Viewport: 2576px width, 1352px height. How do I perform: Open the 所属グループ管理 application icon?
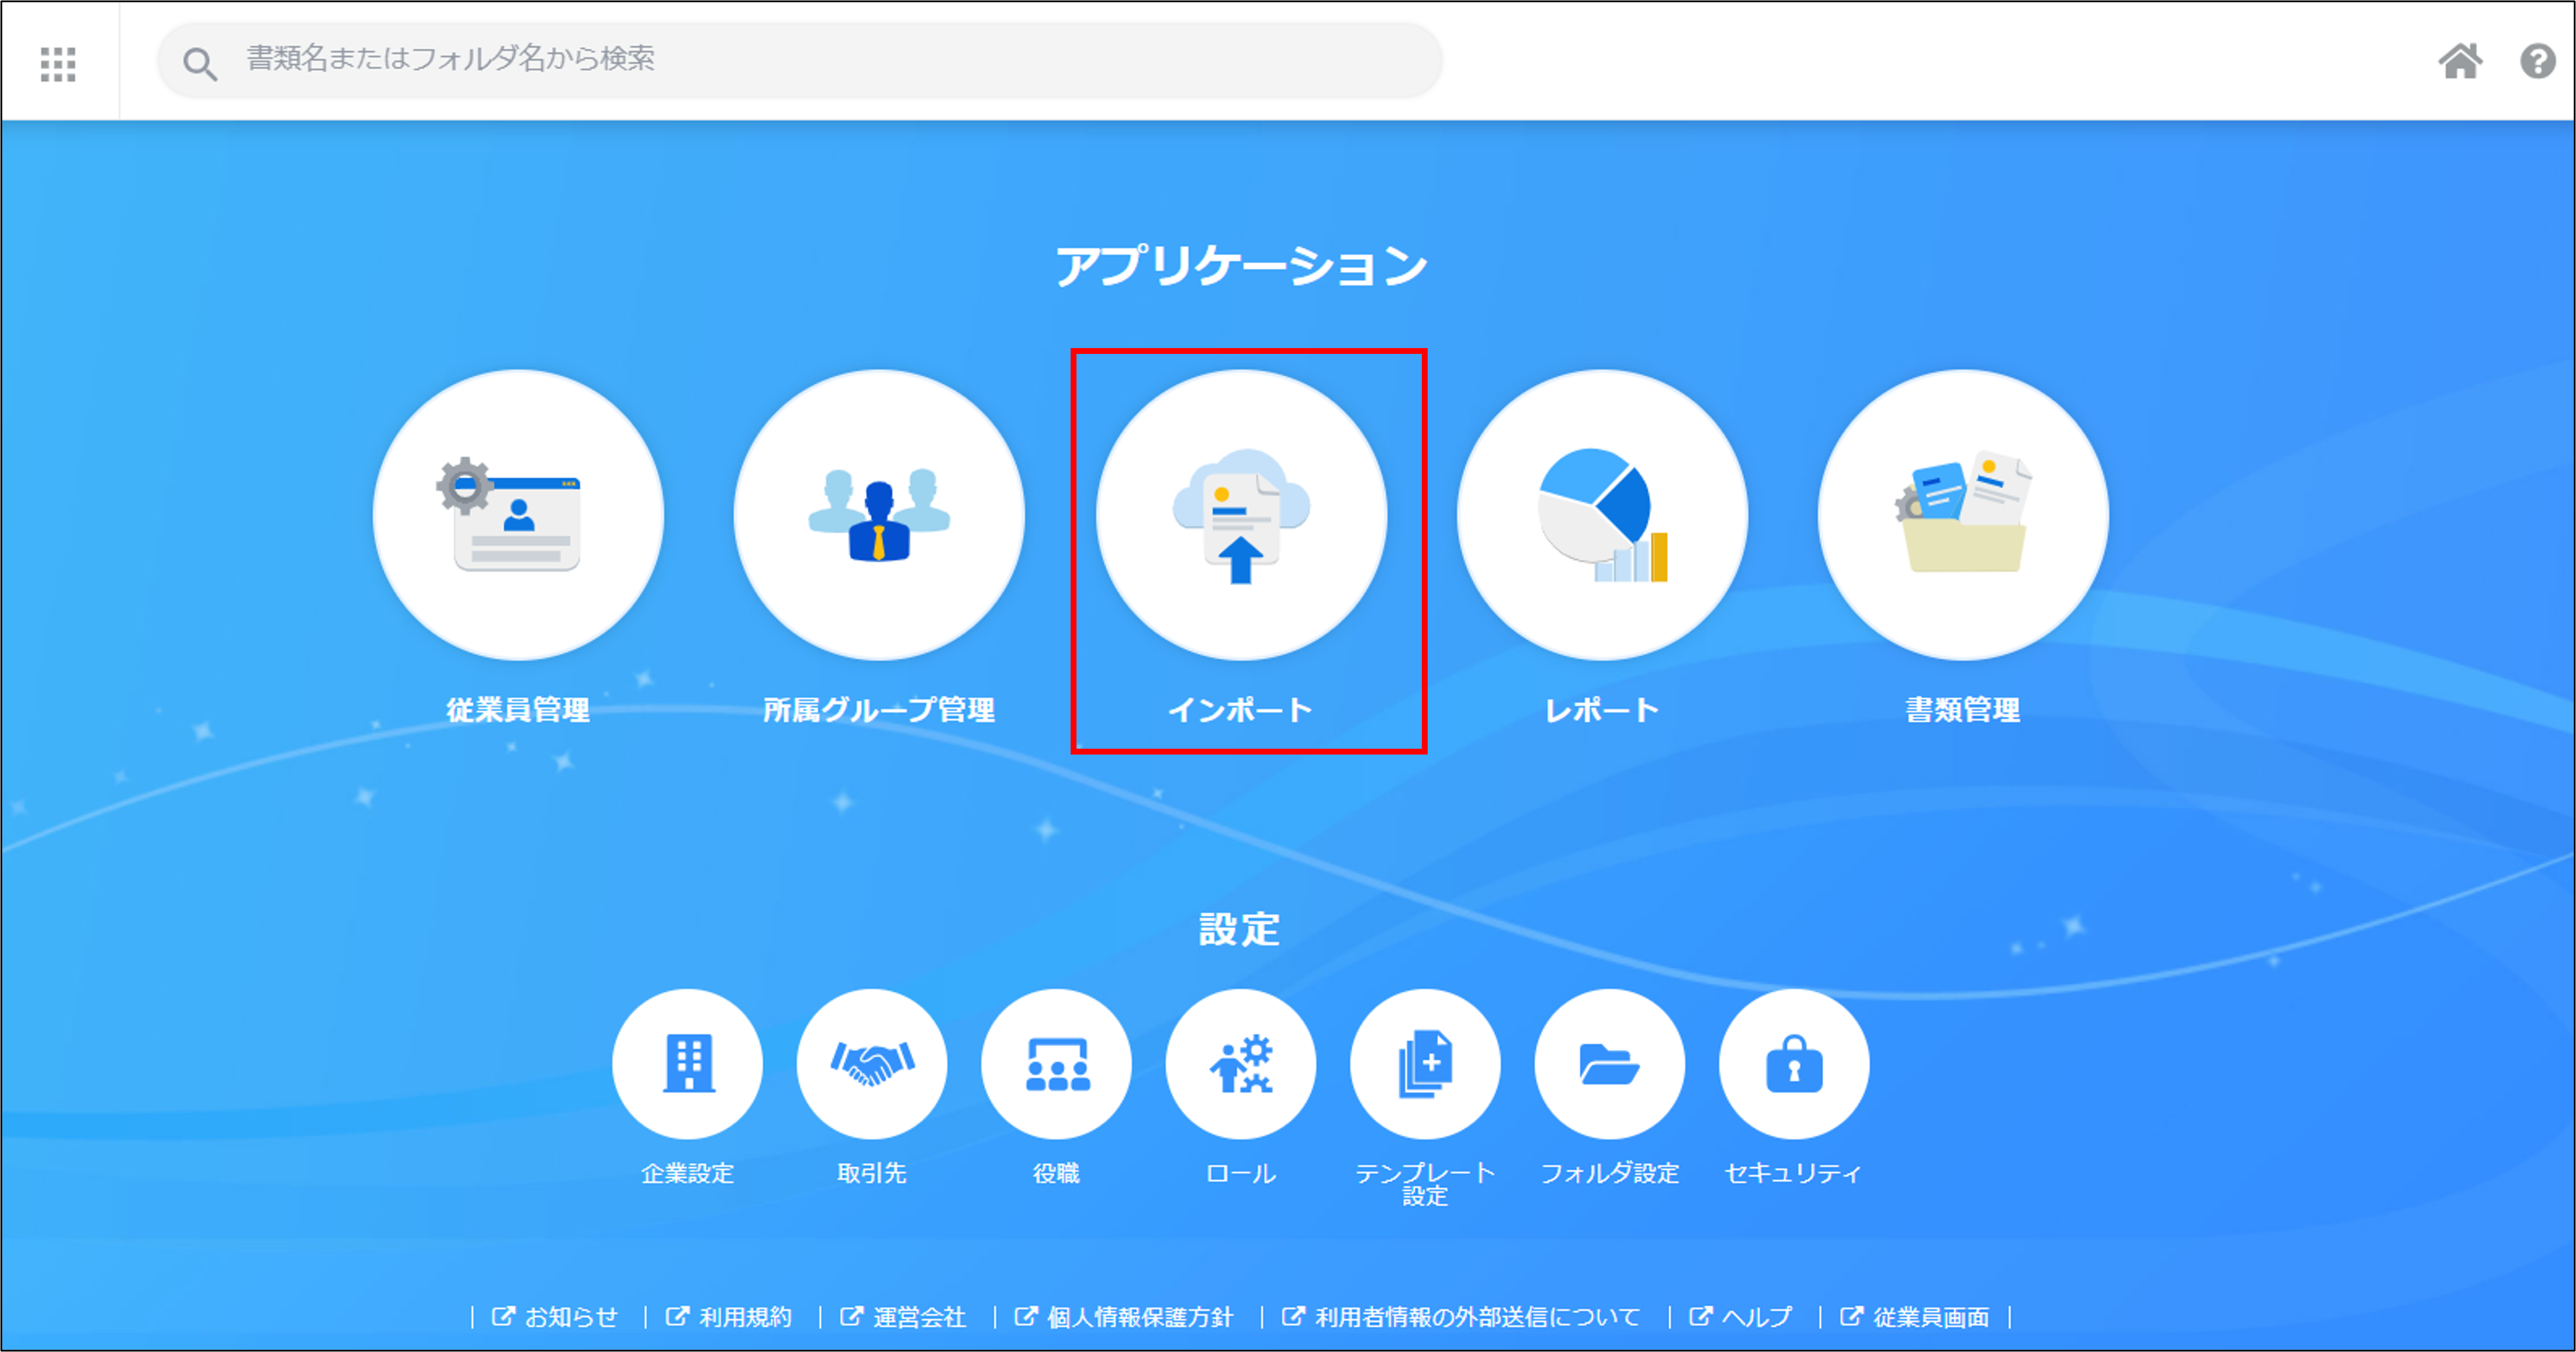point(879,515)
